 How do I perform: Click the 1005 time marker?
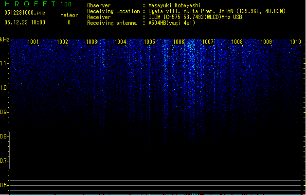tap(149, 41)
